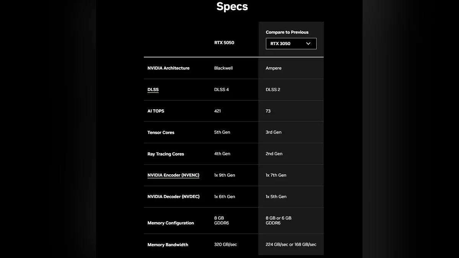
Task: Select the NVIDIA Architecture row label
Action: pos(168,68)
